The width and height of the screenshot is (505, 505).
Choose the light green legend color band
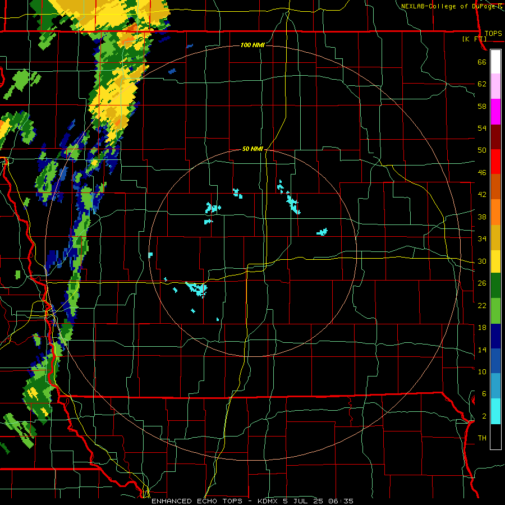495,311
